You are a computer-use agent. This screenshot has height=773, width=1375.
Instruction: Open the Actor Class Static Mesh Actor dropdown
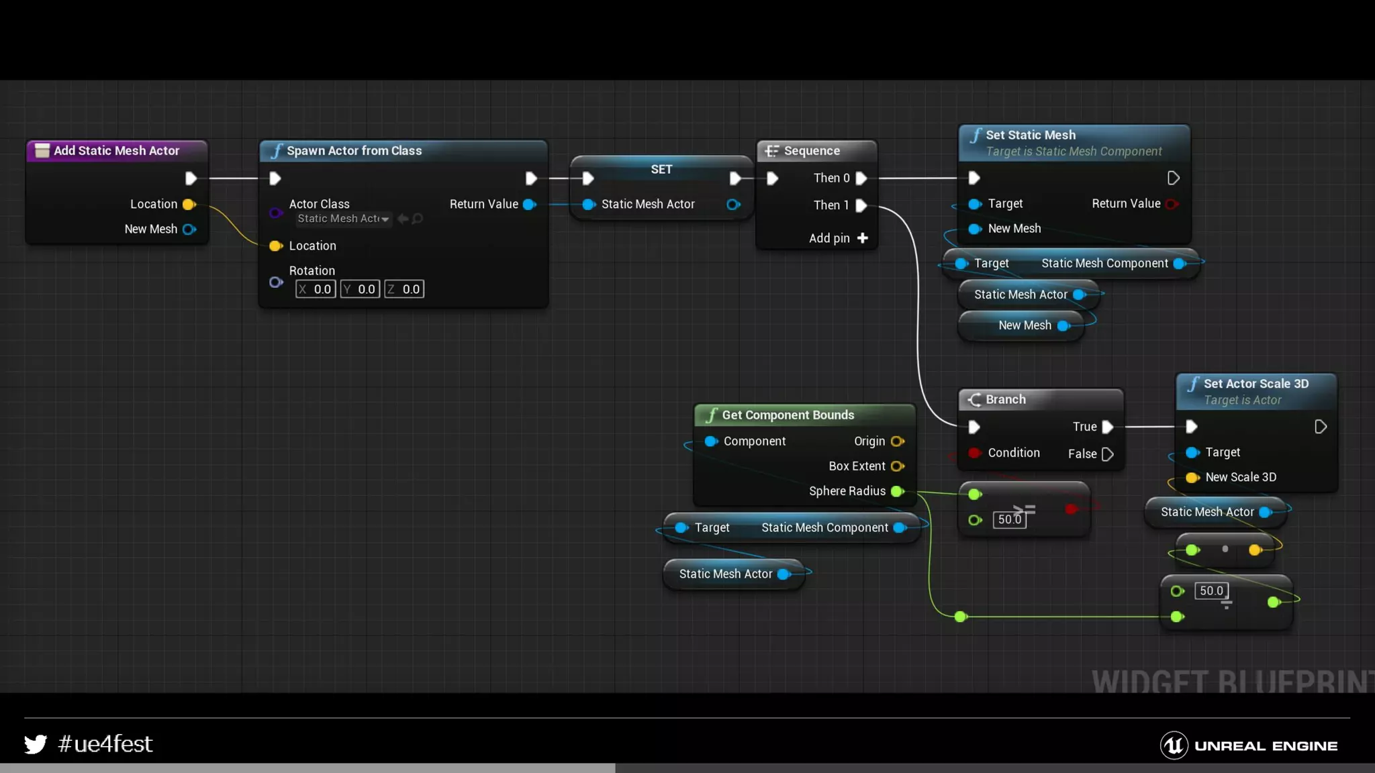point(344,219)
